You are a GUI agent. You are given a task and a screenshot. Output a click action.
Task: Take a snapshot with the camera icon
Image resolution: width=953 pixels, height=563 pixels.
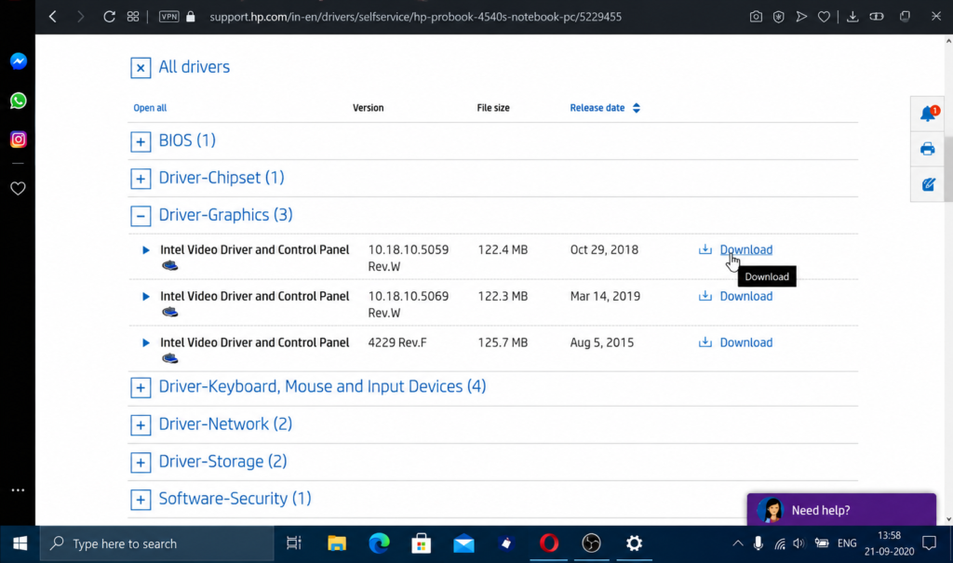coord(756,17)
